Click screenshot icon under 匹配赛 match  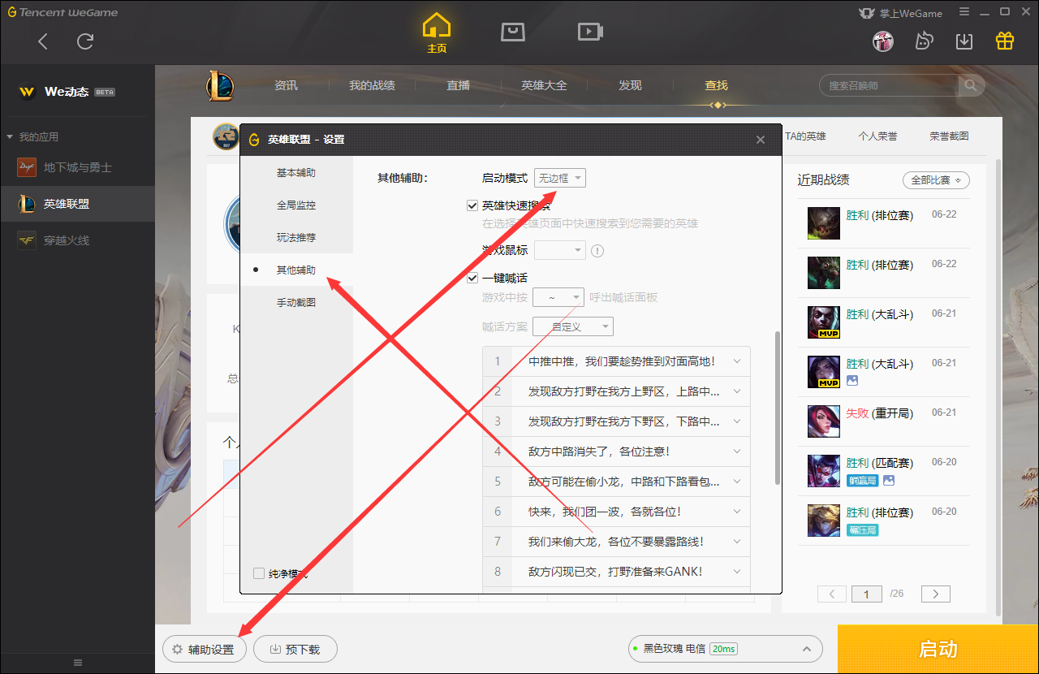[889, 481]
